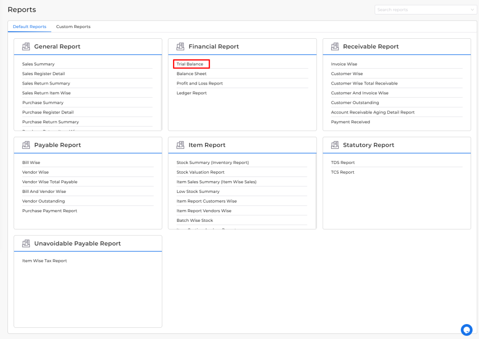Open the Stock Valuation Report
This screenshot has width=479, height=339.
200,172
